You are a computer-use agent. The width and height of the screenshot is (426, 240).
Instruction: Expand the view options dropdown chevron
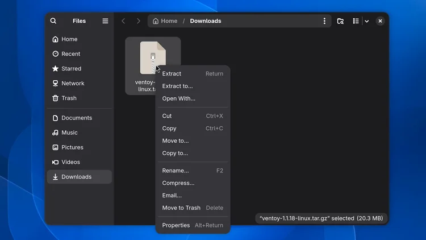point(367,21)
